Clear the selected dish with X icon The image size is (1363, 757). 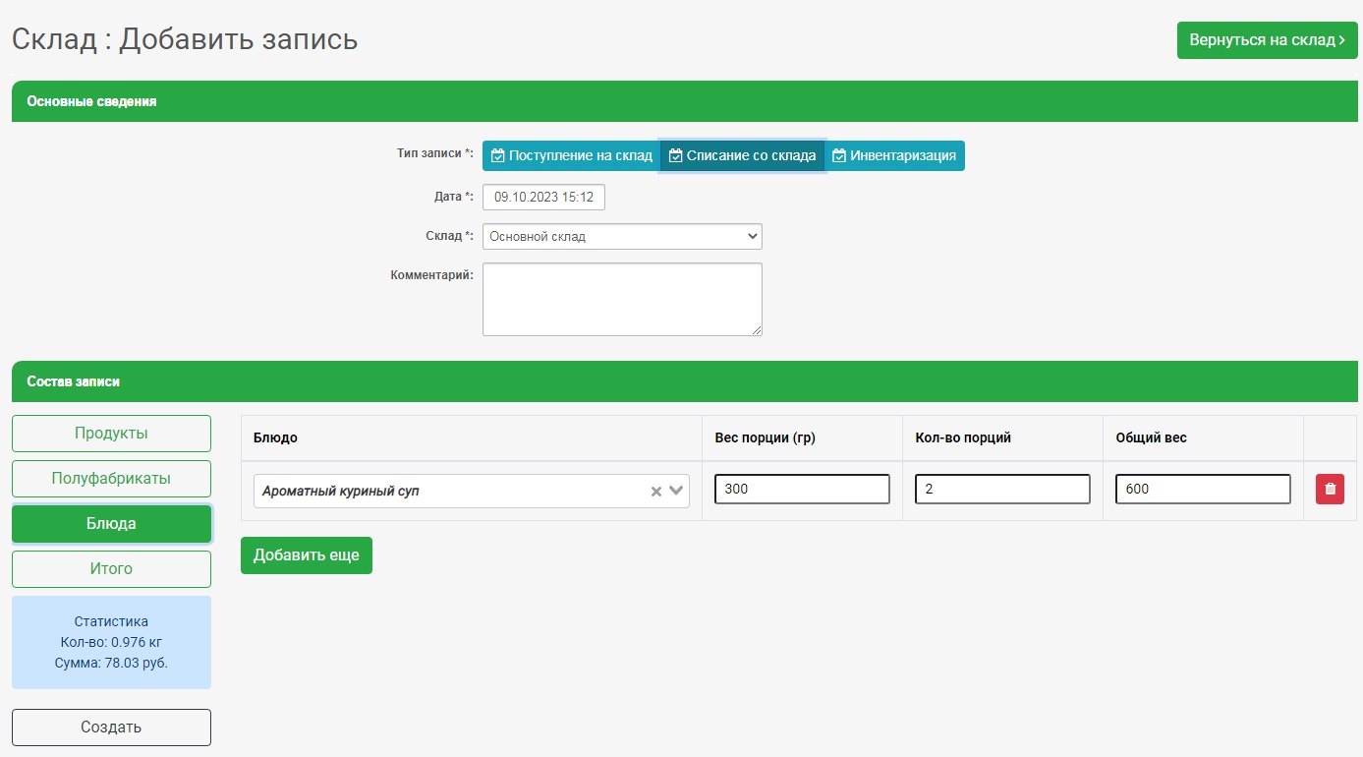(656, 492)
